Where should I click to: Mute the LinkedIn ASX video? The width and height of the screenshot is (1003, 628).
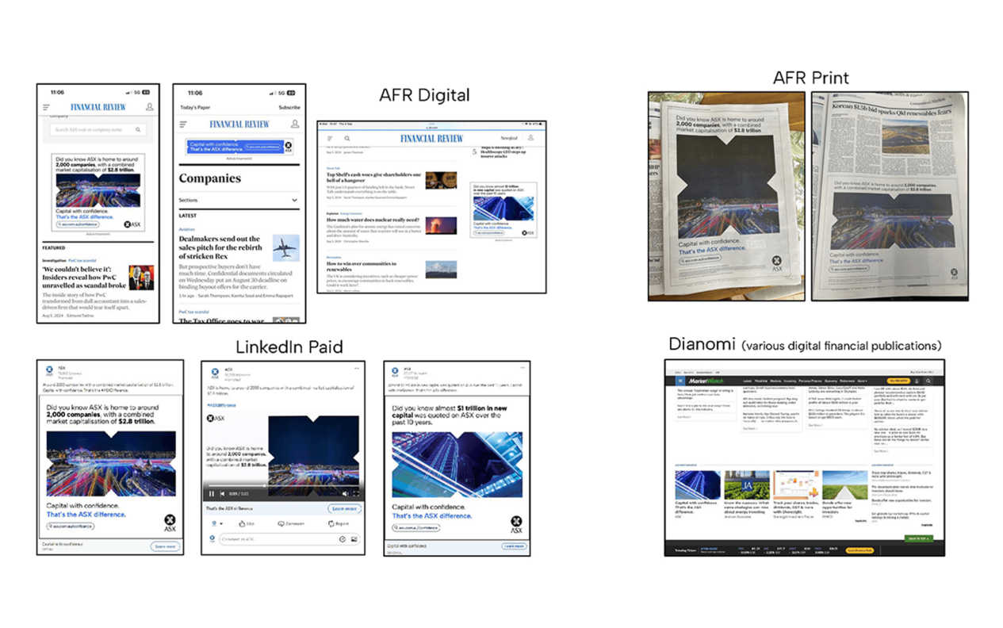coord(344,494)
